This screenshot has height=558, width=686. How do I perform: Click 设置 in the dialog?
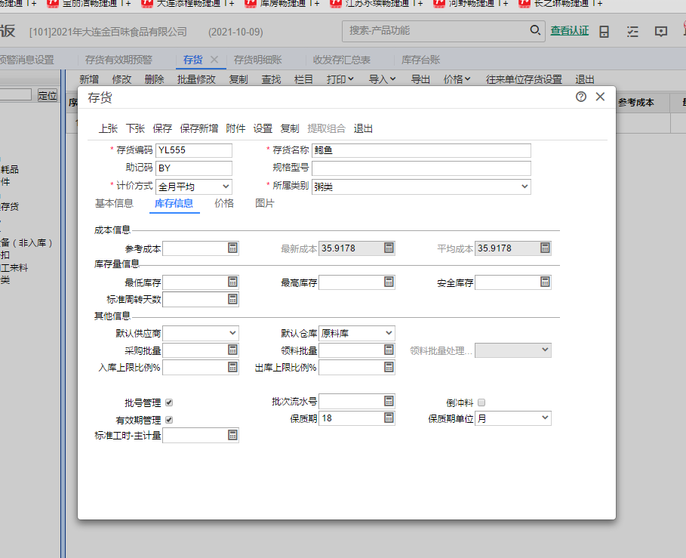[x=263, y=128]
